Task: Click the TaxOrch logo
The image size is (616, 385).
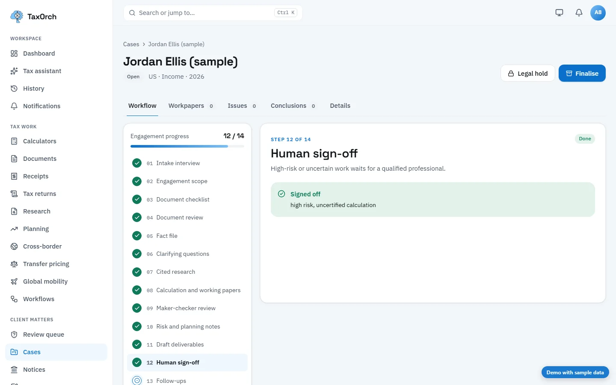Action: (x=33, y=16)
